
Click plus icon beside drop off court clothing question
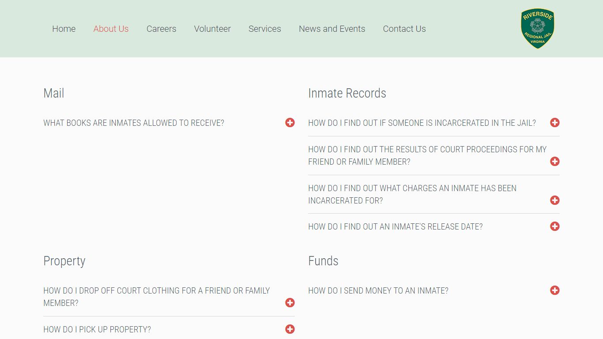click(290, 303)
